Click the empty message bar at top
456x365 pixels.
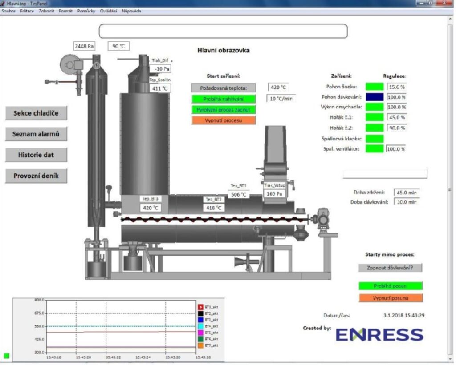tap(224, 31)
